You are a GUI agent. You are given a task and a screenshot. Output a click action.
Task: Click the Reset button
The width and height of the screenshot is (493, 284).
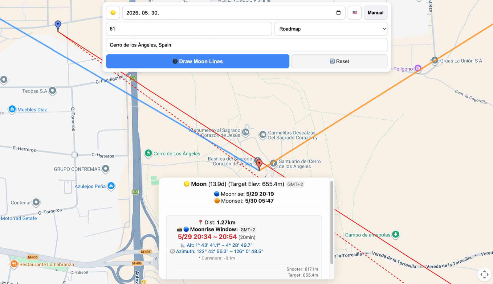(x=339, y=61)
